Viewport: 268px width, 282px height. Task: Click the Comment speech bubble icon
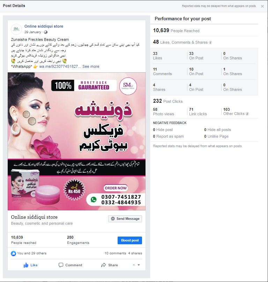pyautogui.click(x=61, y=265)
